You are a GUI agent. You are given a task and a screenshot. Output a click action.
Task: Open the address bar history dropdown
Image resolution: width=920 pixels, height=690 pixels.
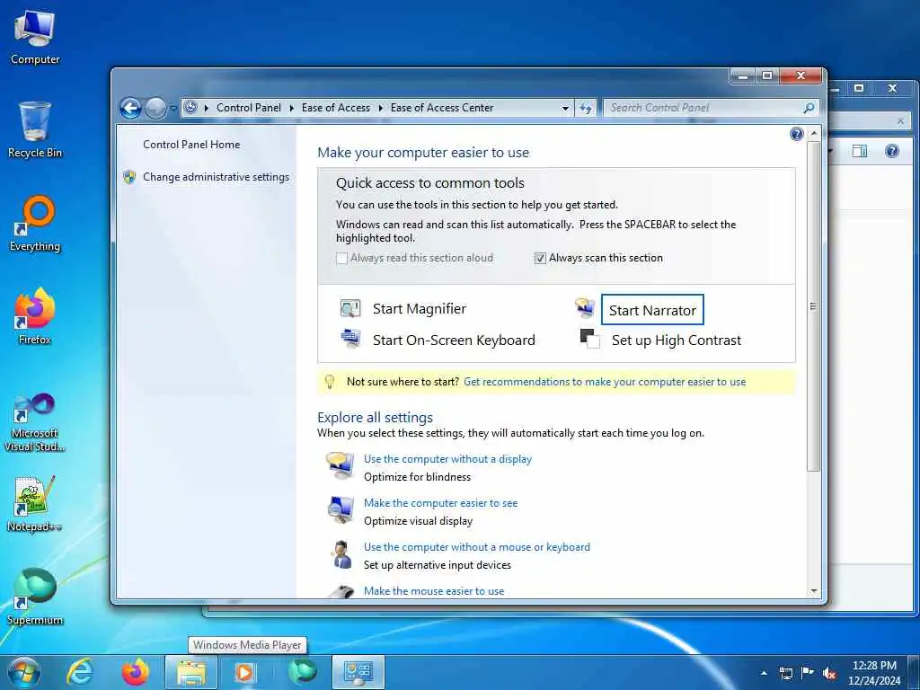click(x=565, y=108)
